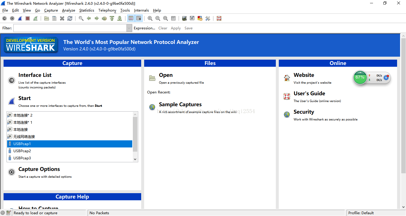Open the File menu
The height and width of the screenshot is (216, 406).
click(x=5, y=10)
